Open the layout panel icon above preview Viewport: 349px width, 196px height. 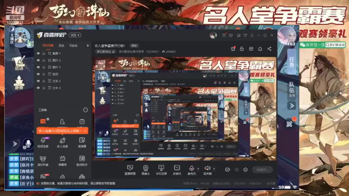point(251,49)
